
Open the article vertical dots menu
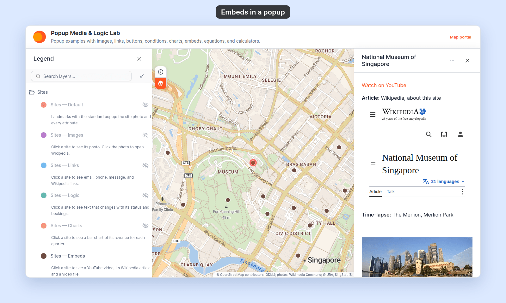[x=462, y=192]
